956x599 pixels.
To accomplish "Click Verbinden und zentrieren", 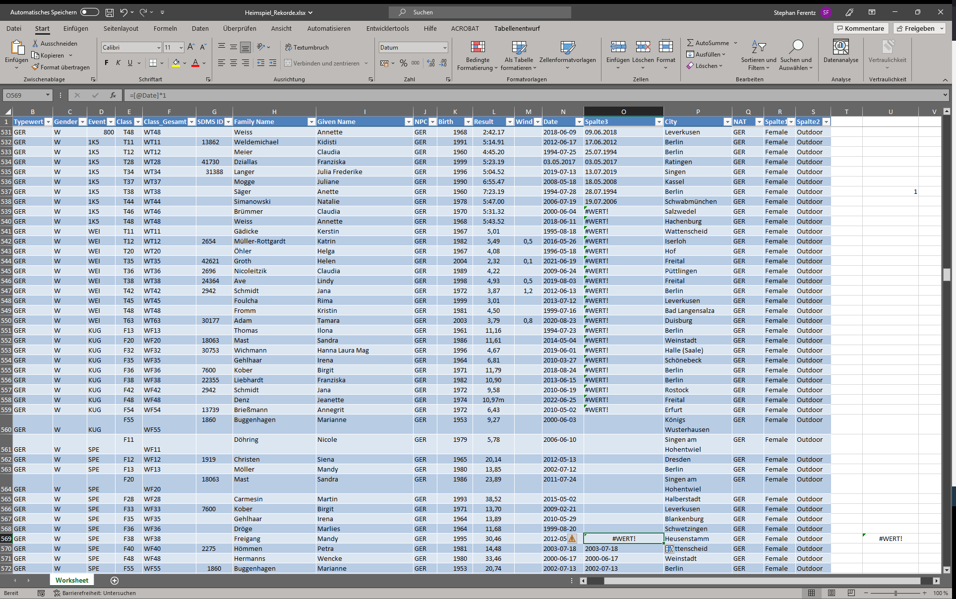I will pos(322,63).
